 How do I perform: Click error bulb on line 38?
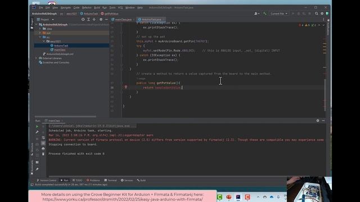[125, 87]
